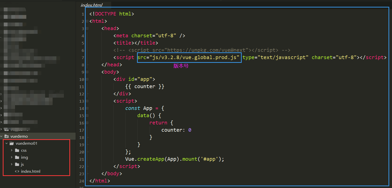Expand the img folder chevron

coord(12,157)
